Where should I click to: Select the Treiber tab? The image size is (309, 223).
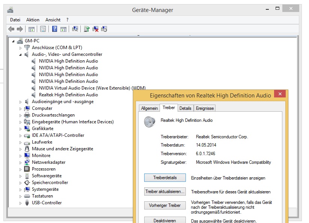pyautogui.click(x=169, y=108)
